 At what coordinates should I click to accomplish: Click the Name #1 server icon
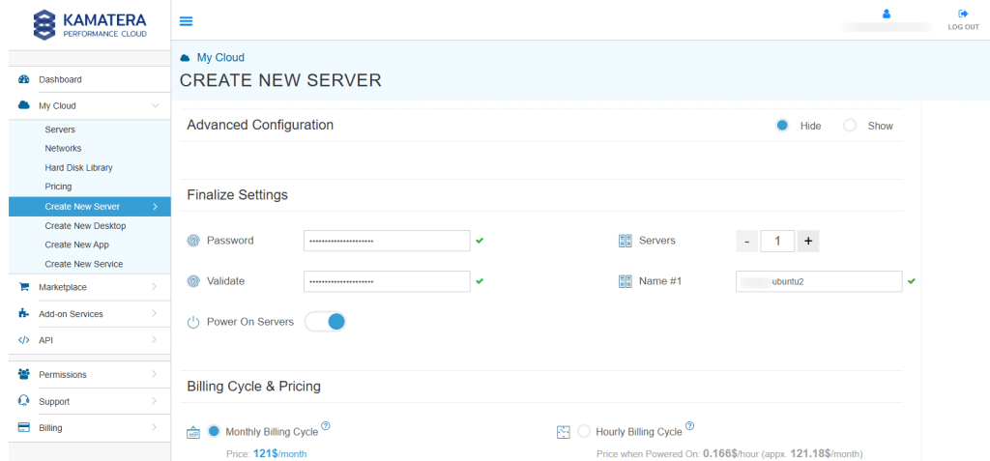pos(626,281)
